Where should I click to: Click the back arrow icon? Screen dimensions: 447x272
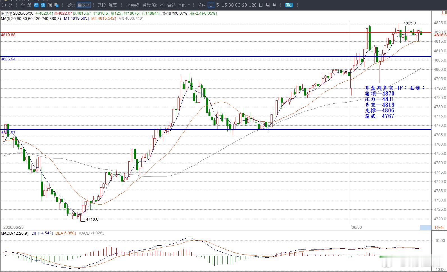tap(4, 5)
